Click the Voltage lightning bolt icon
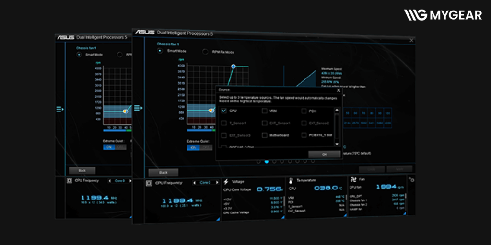The width and height of the screenshot is (491, 245). (226, 182)
